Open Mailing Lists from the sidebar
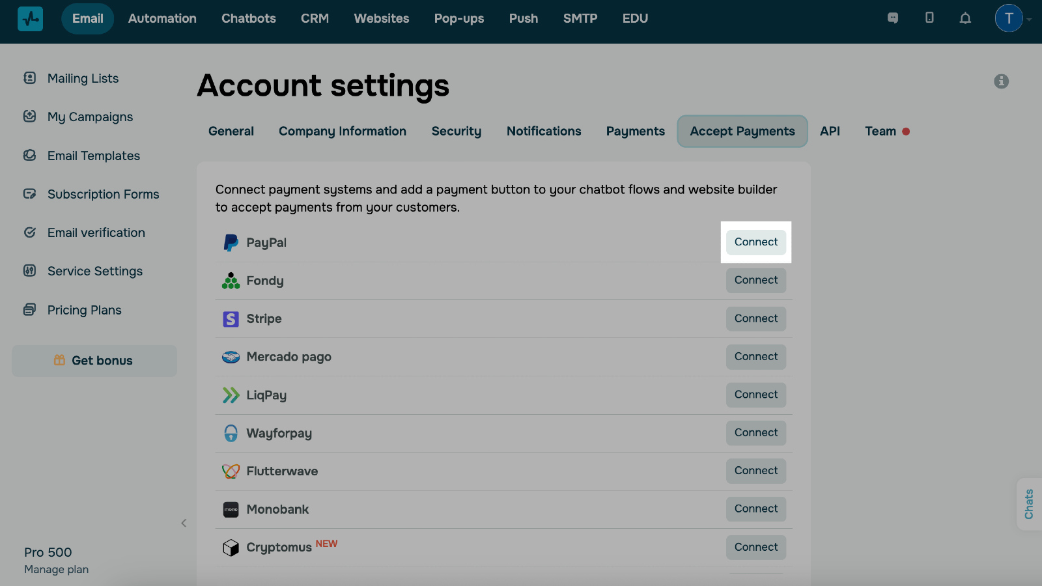The height and width of the screenshot is (586, 1042). point(83,79)
